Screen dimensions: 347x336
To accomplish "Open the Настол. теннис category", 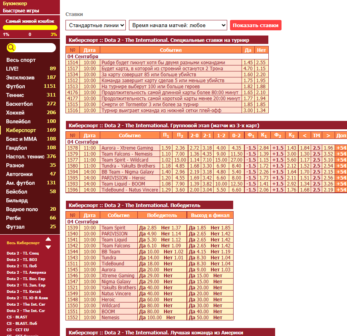I will [x=25, y=156].
